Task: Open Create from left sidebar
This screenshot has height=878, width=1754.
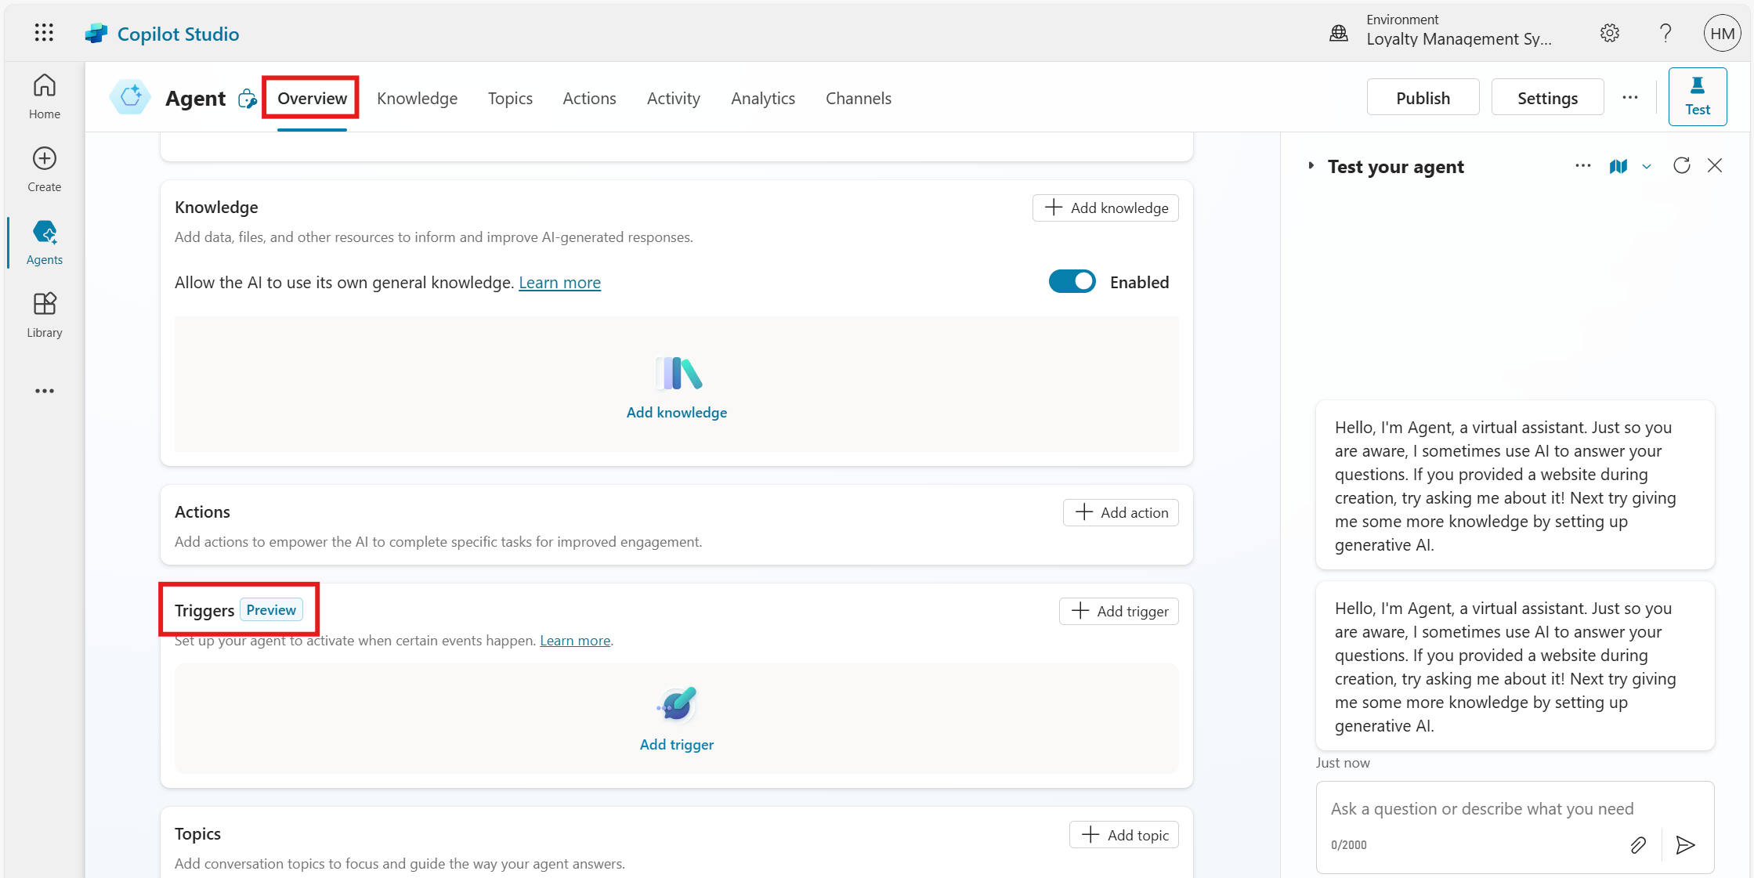Action: click(45, 169)
